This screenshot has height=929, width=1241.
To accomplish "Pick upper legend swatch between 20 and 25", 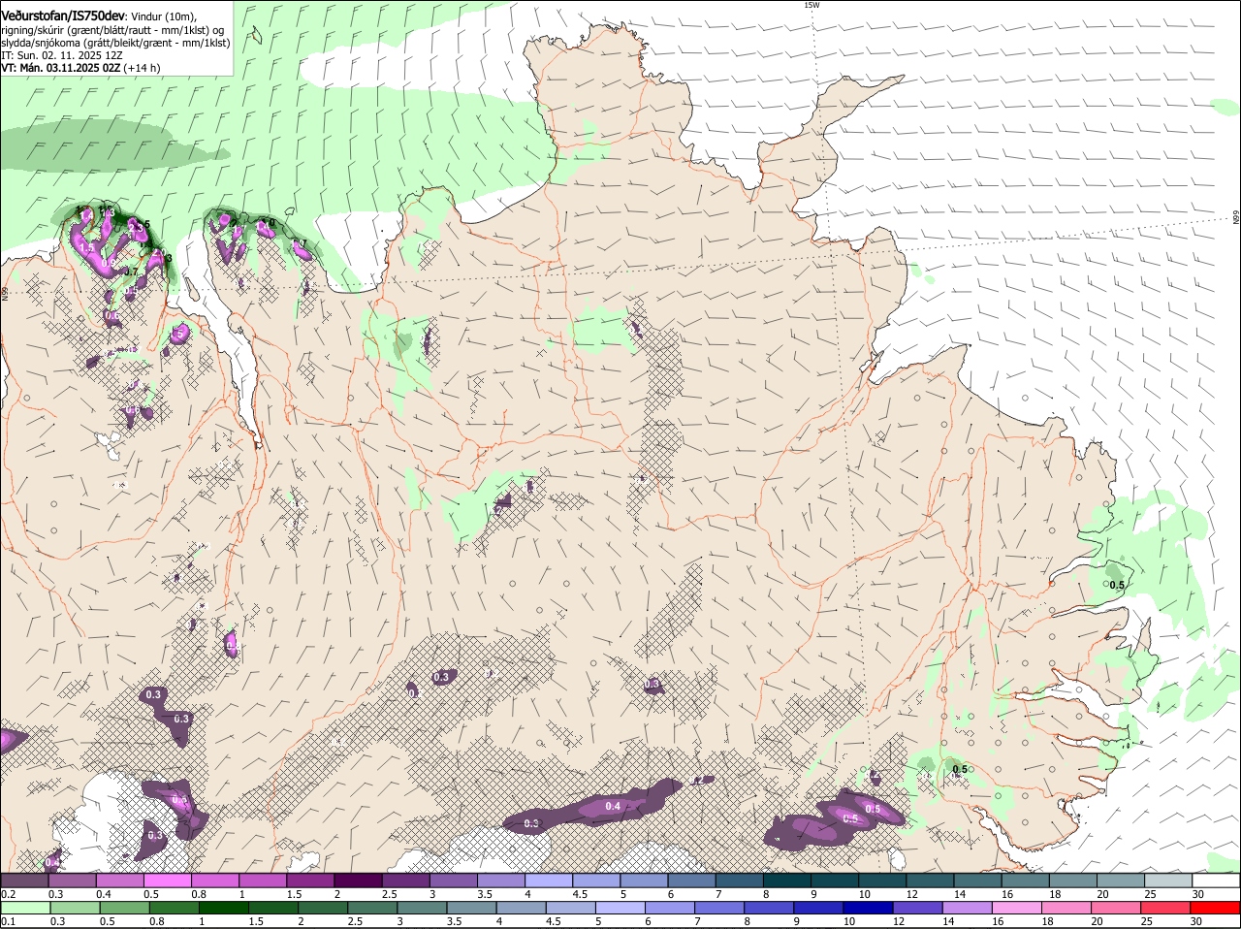I will [1121, 881].
